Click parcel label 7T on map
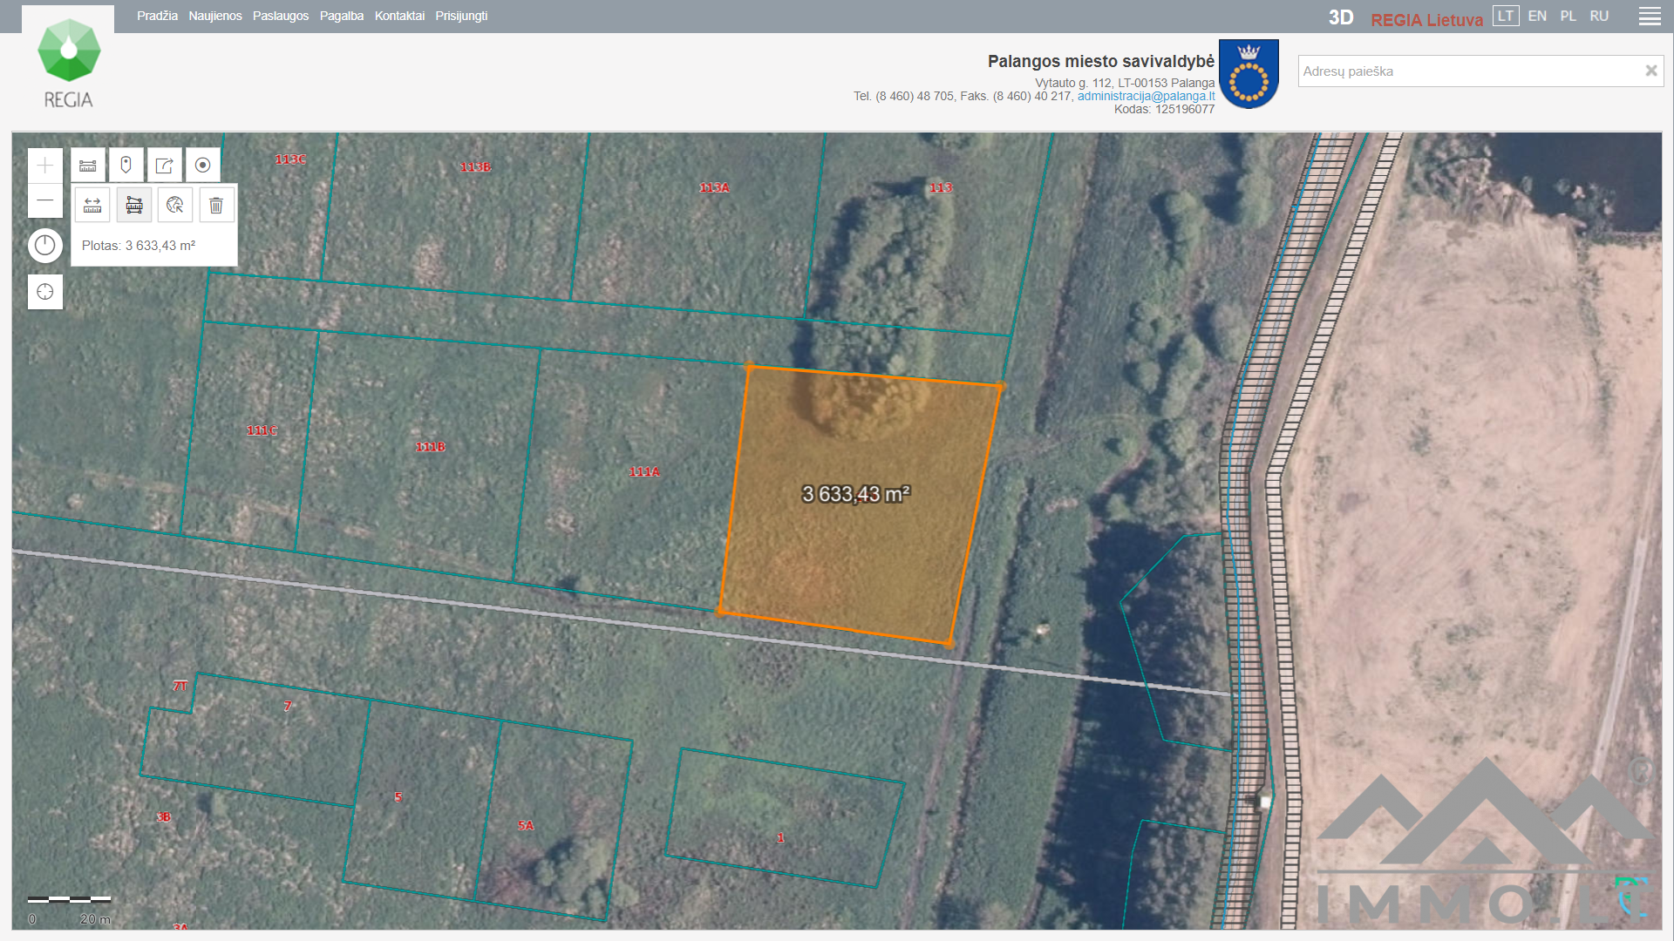The image size is (1674, 941). [x=180, y=686]
